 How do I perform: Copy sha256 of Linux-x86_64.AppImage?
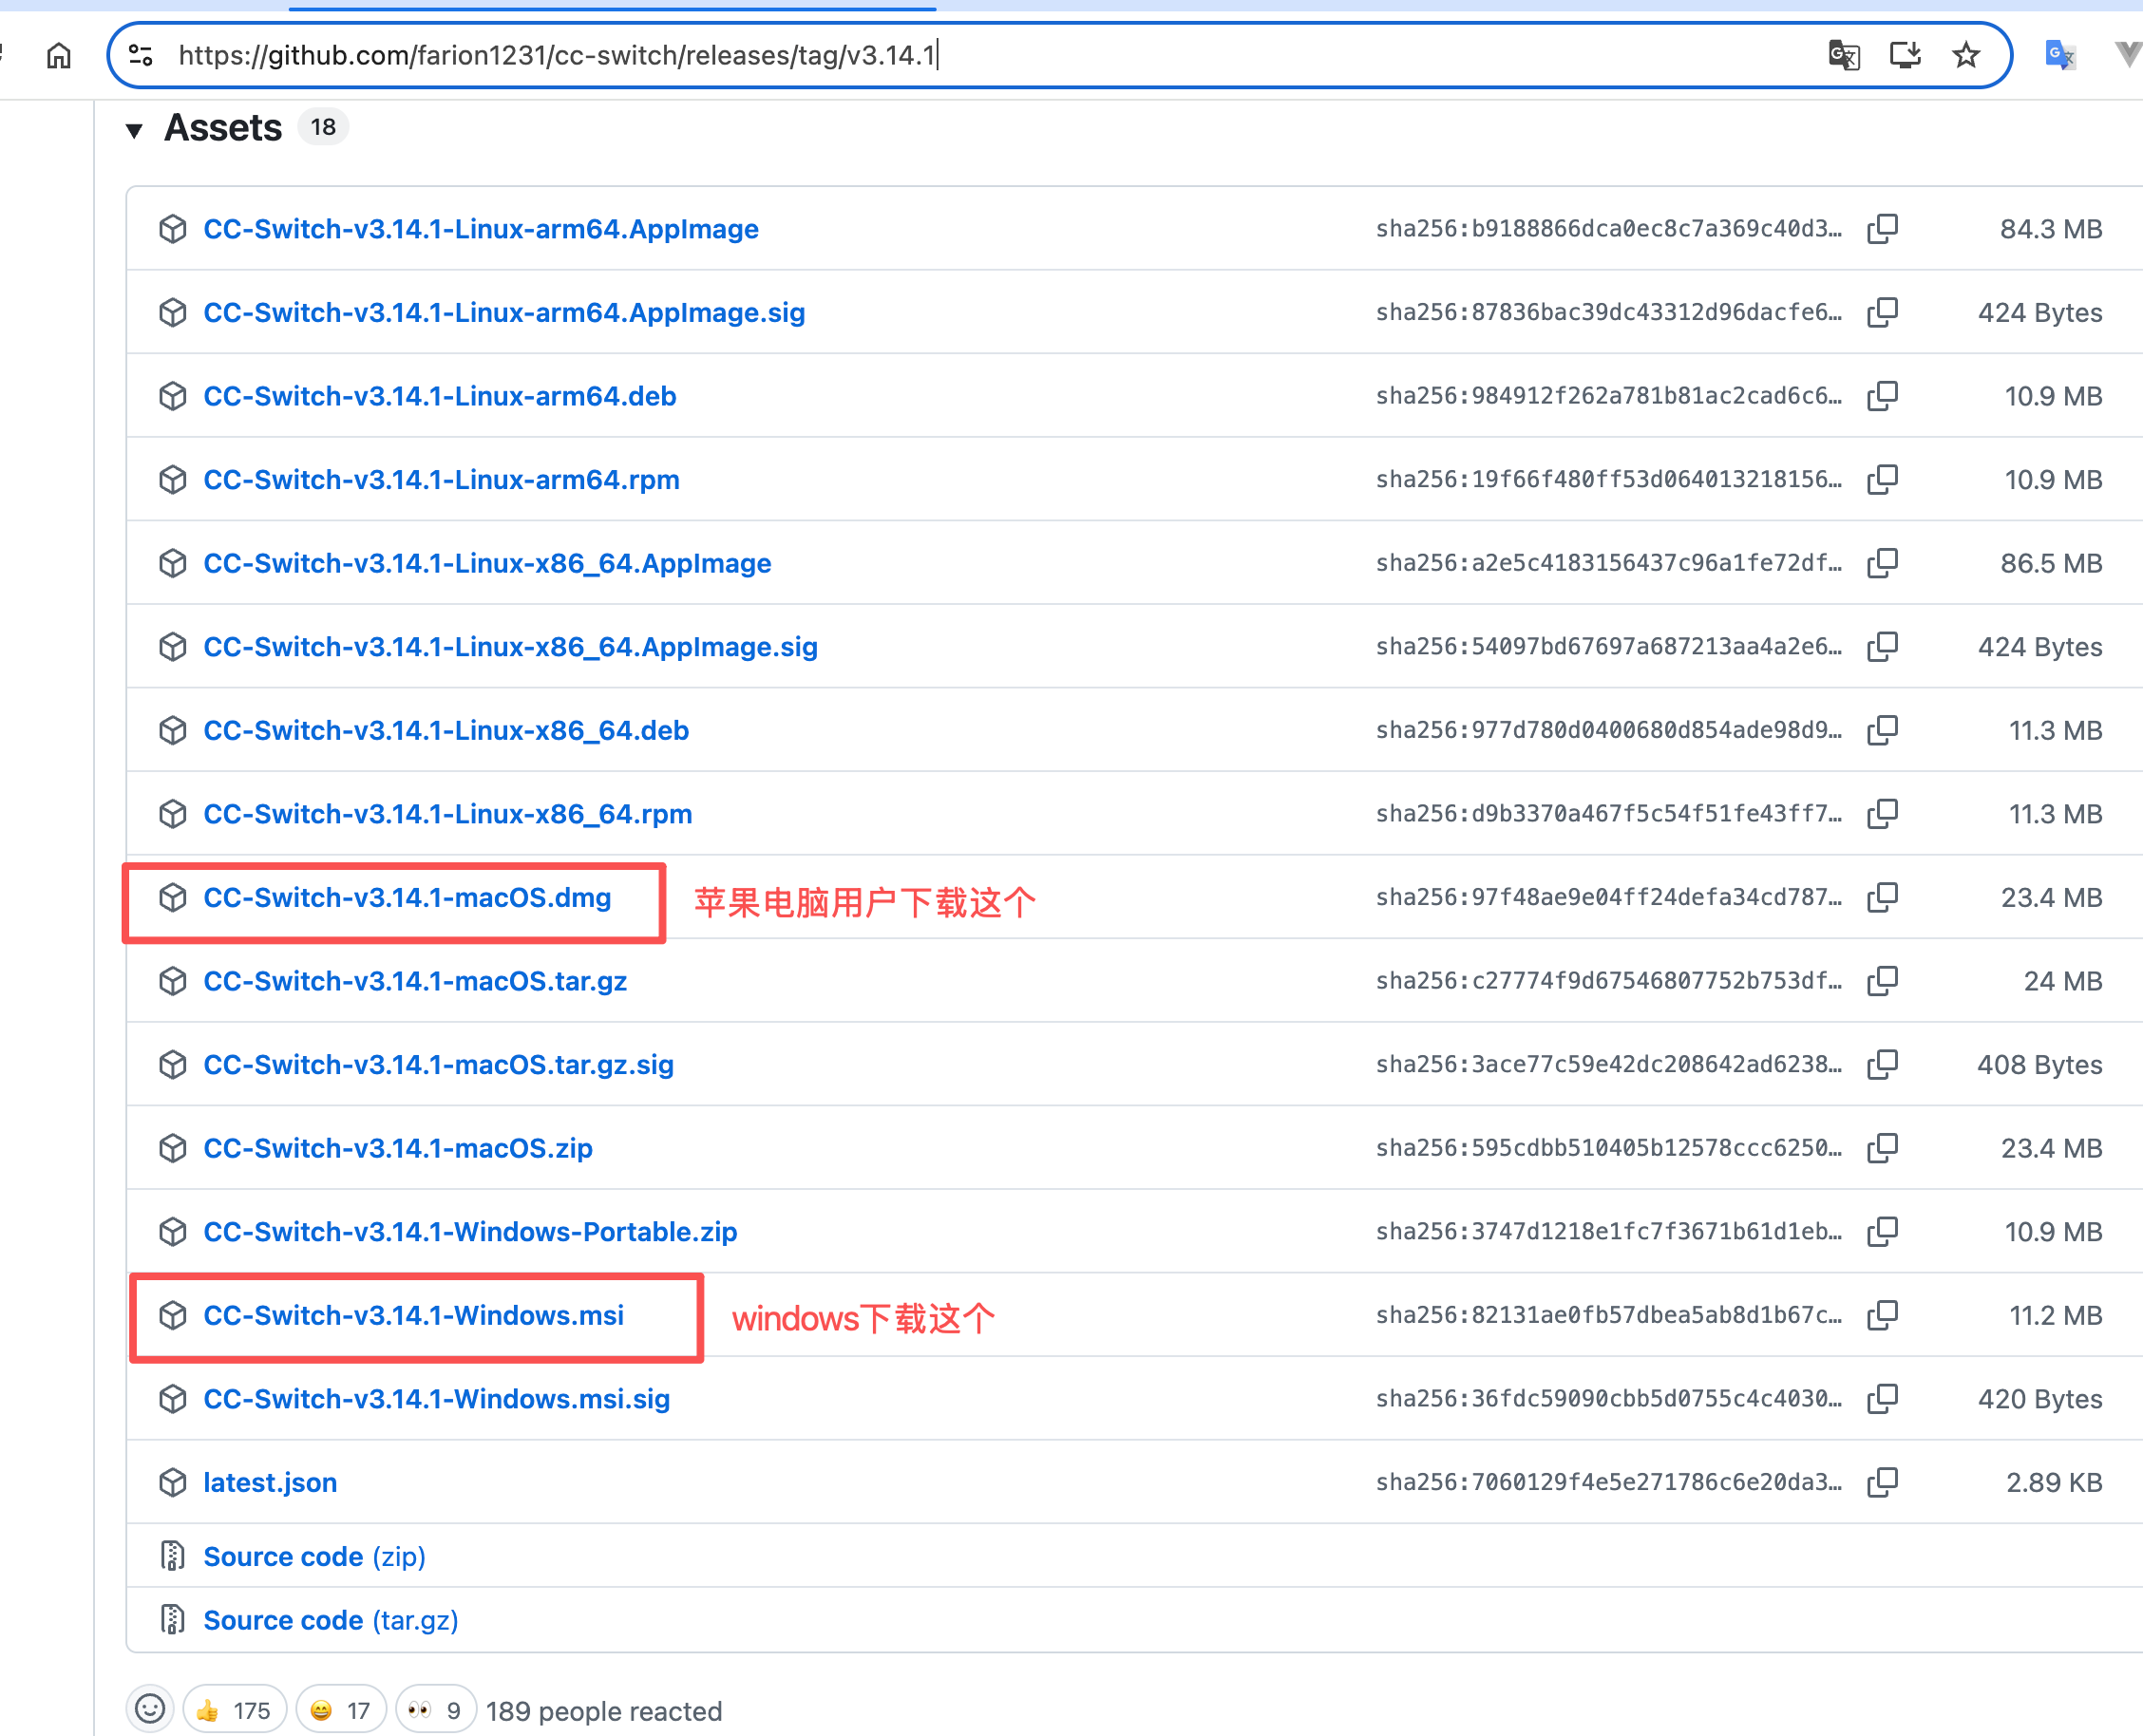(1882, 563)
